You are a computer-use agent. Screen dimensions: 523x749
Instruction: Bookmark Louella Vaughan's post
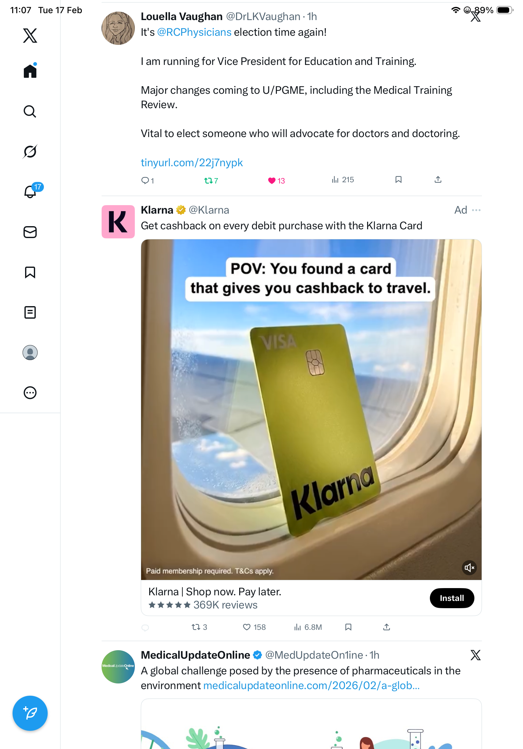pyautogui.click(x=398, y=180)
